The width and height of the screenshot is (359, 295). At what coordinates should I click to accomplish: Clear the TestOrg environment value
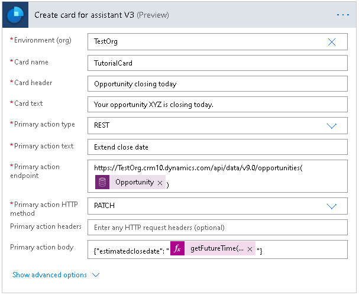[x=332, y=42]
